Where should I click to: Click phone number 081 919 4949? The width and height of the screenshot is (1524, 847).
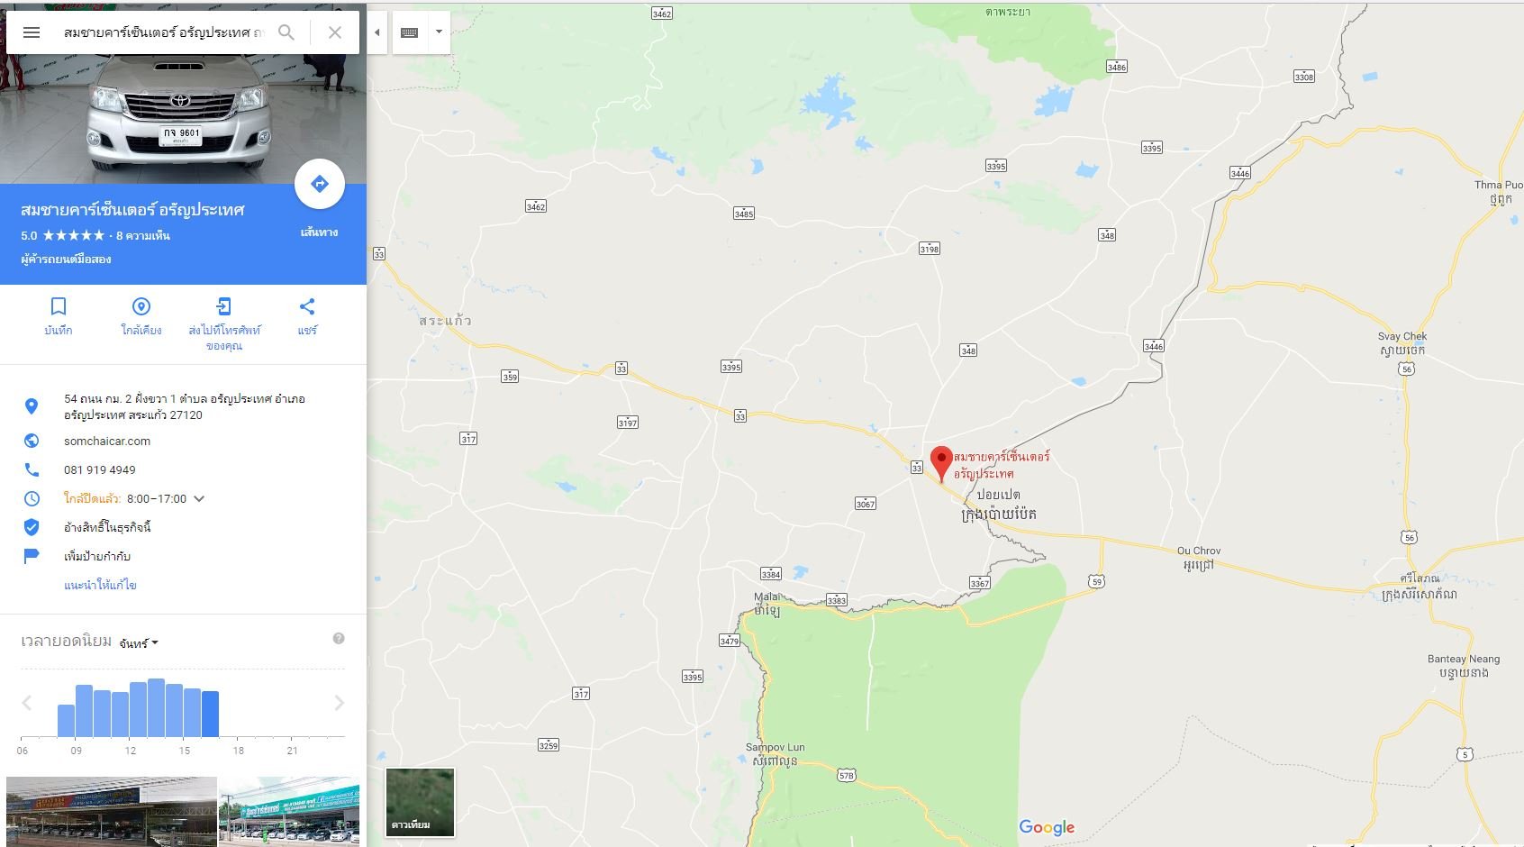(x=100, y=469)
